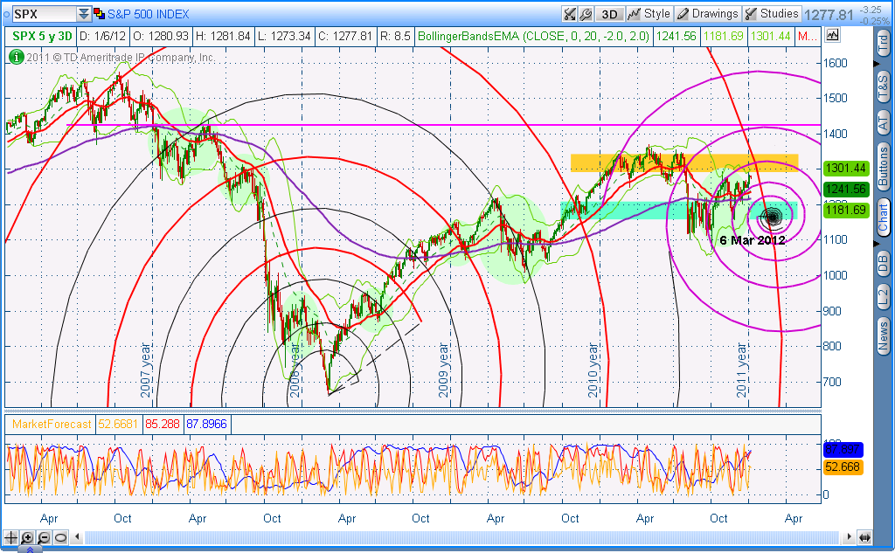
Task: Click the teal highlighted price zone rectangle
Action: tap(677, 210)
